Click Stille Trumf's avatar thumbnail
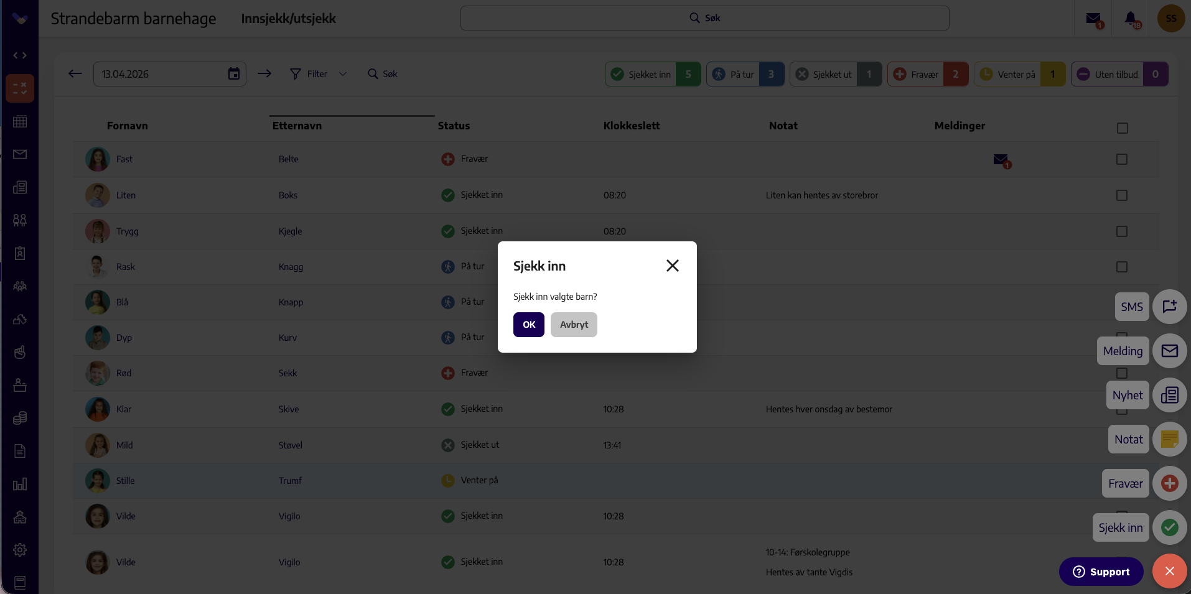This screenshot has width=1191, height=594. click(x=98, y=481)
